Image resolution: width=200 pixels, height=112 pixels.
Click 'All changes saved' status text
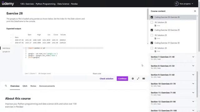coord(44,73)
